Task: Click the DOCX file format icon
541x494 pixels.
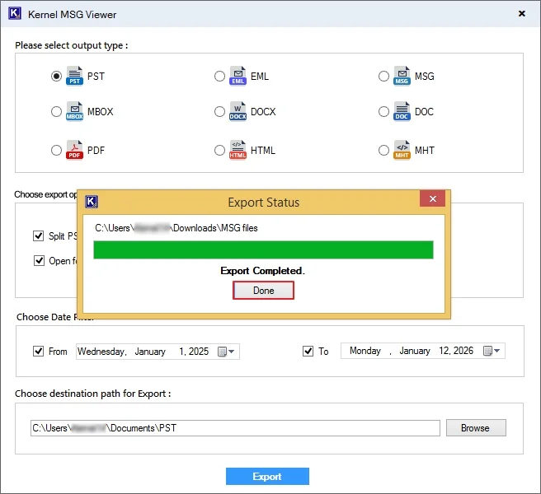Action: click(x=238, y=112)
